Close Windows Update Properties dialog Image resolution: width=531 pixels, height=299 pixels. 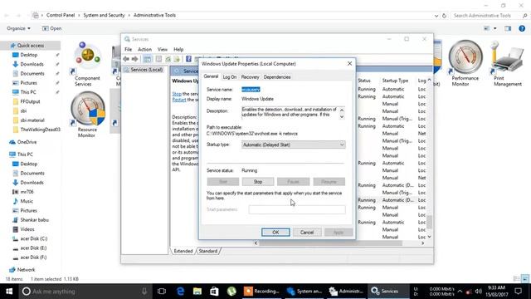pos(349,63)
